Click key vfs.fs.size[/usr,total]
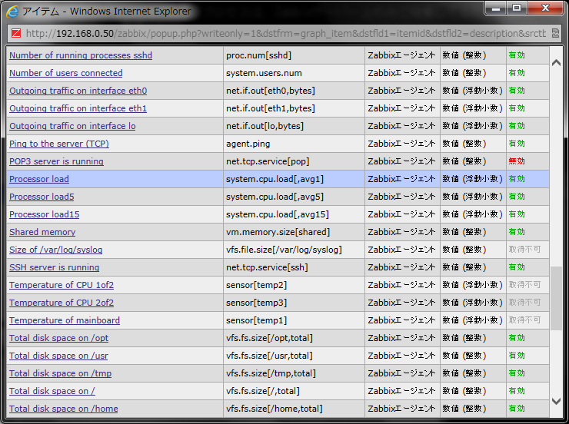569x424 pixels. coord(269,356)
